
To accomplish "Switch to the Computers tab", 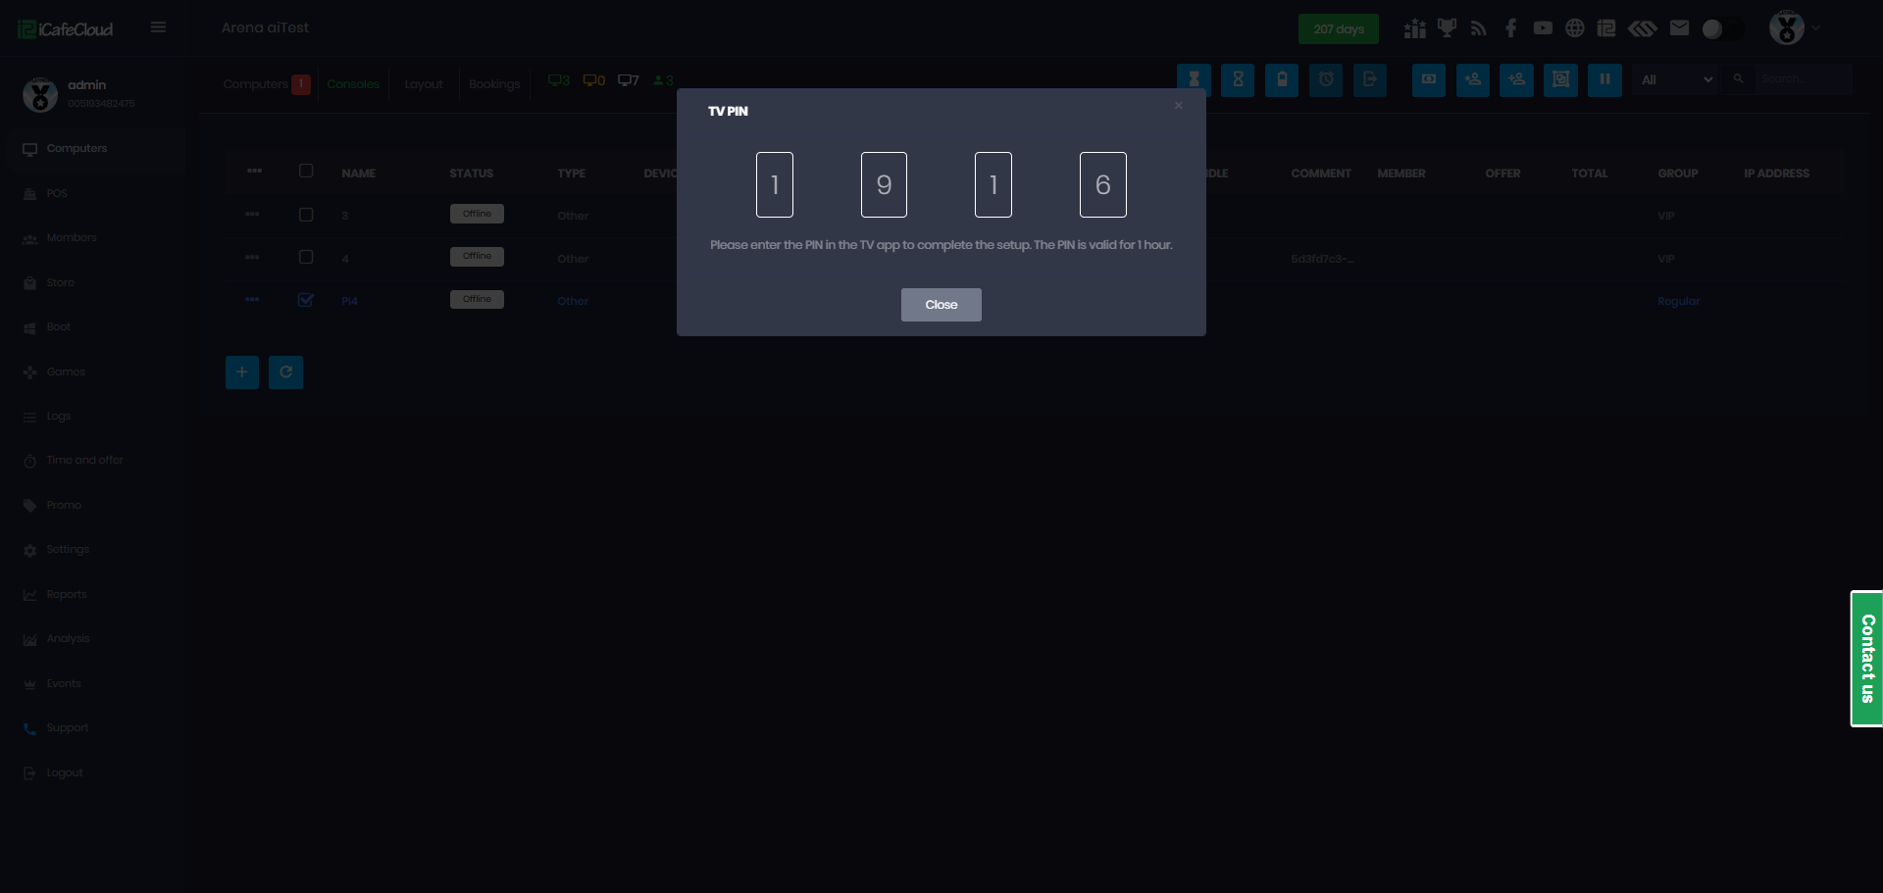I will pyautogui.click(x=256, y=84).
